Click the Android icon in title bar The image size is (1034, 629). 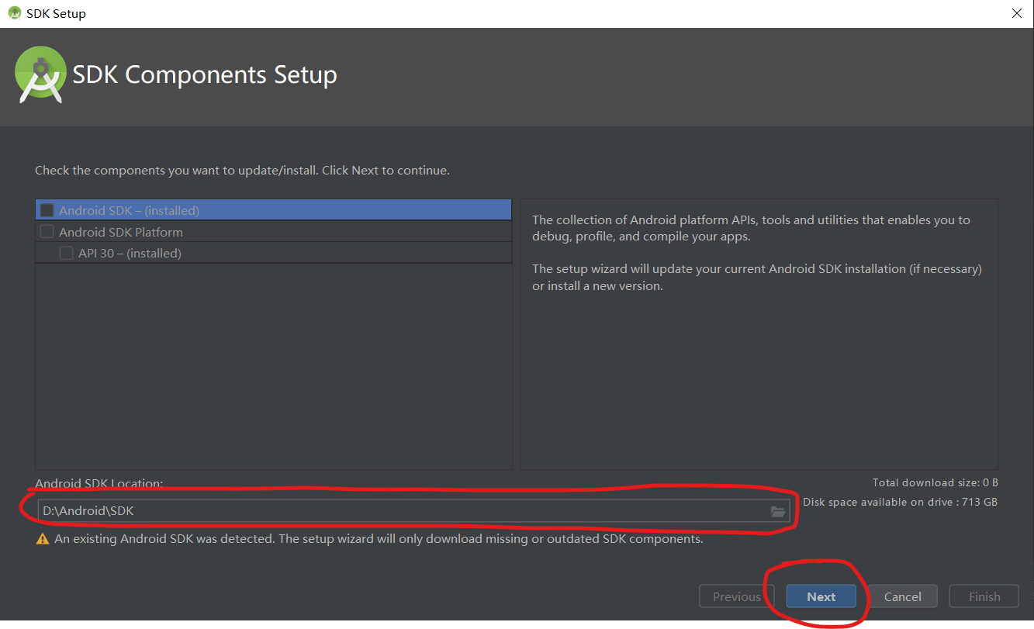coord(14,13)
